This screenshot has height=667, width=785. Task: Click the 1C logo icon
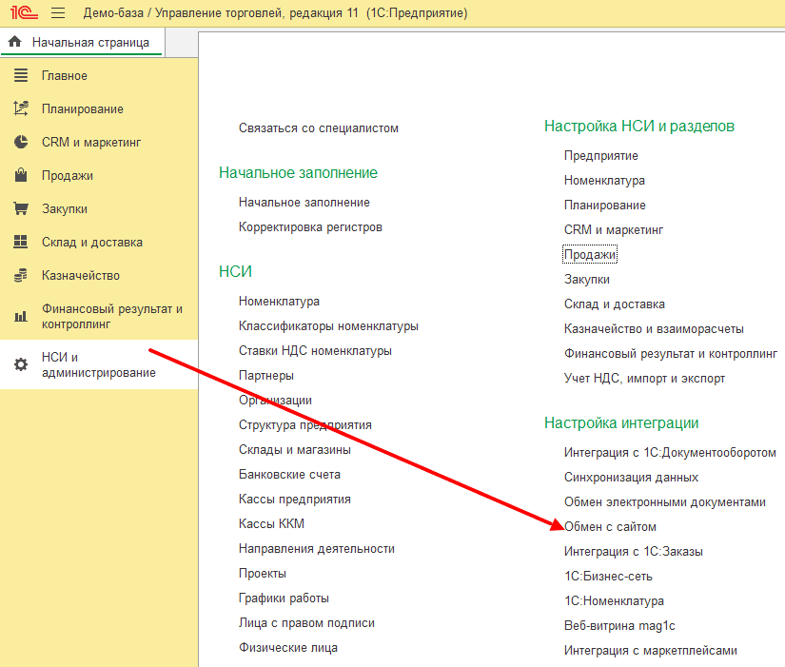tap(24, 12)
